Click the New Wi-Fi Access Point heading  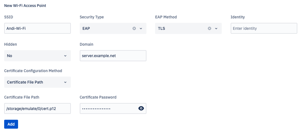pyautogui.click(x=25, y=6)
